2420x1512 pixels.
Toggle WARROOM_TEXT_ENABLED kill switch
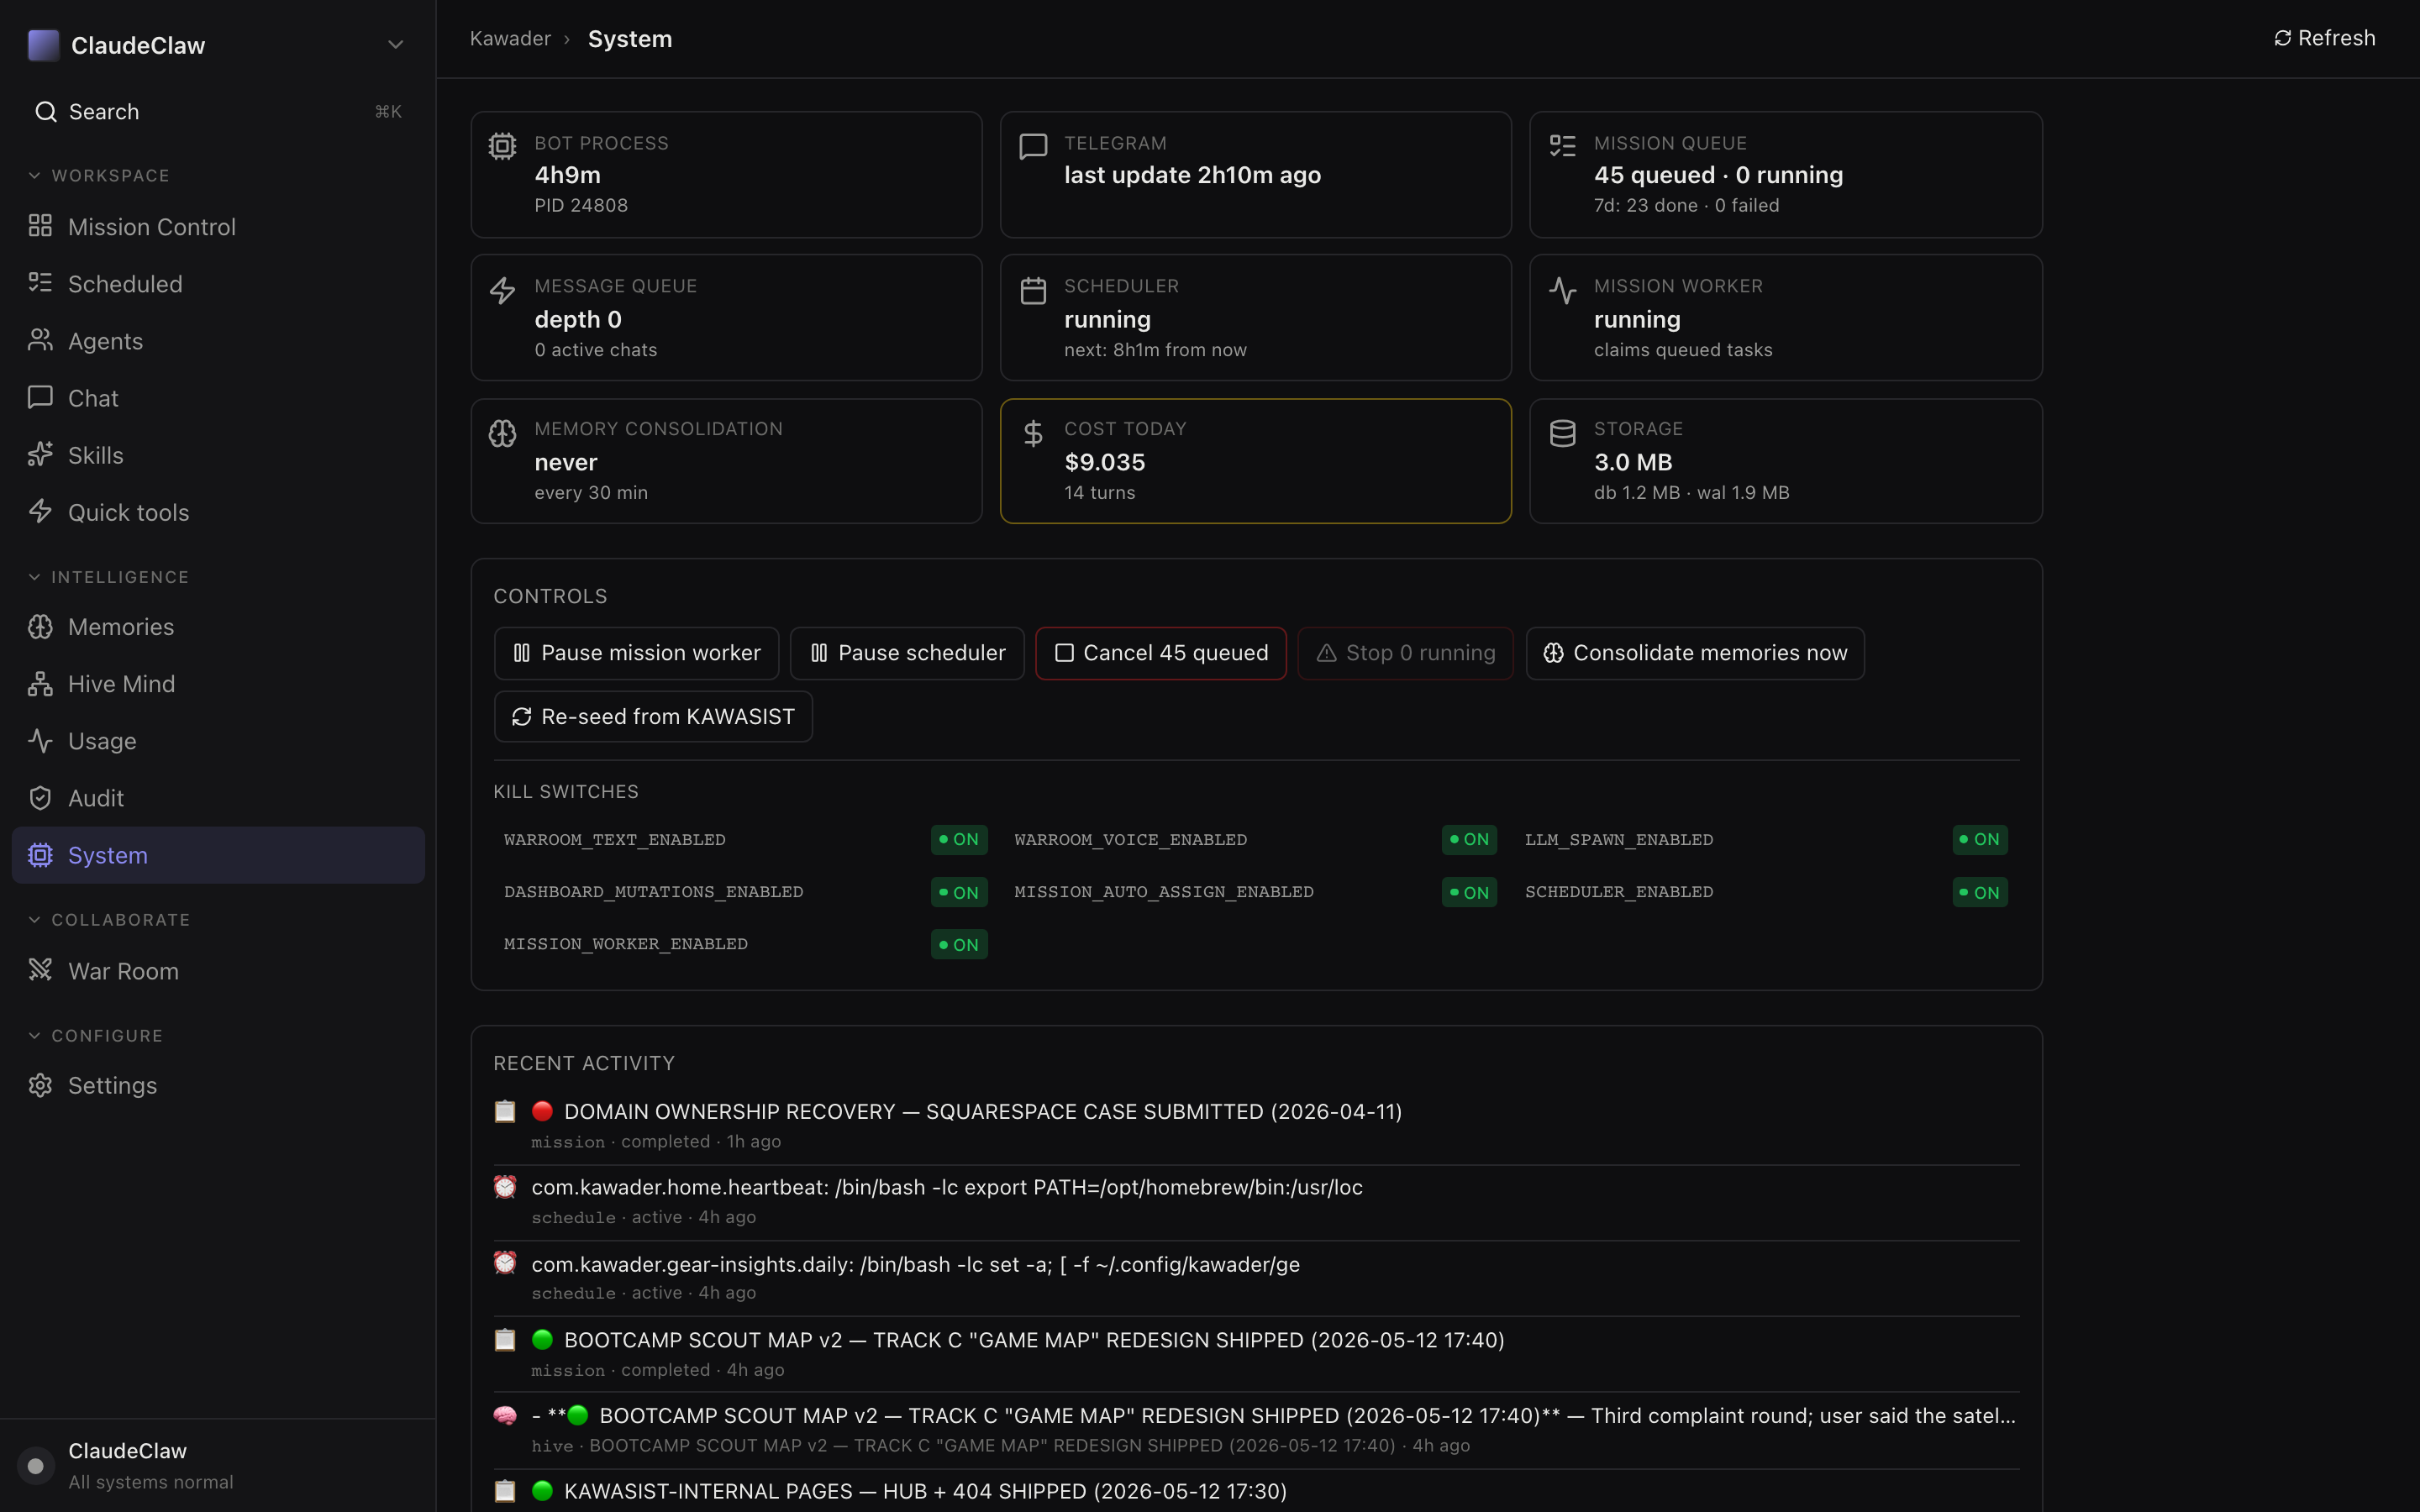(959, 839)
